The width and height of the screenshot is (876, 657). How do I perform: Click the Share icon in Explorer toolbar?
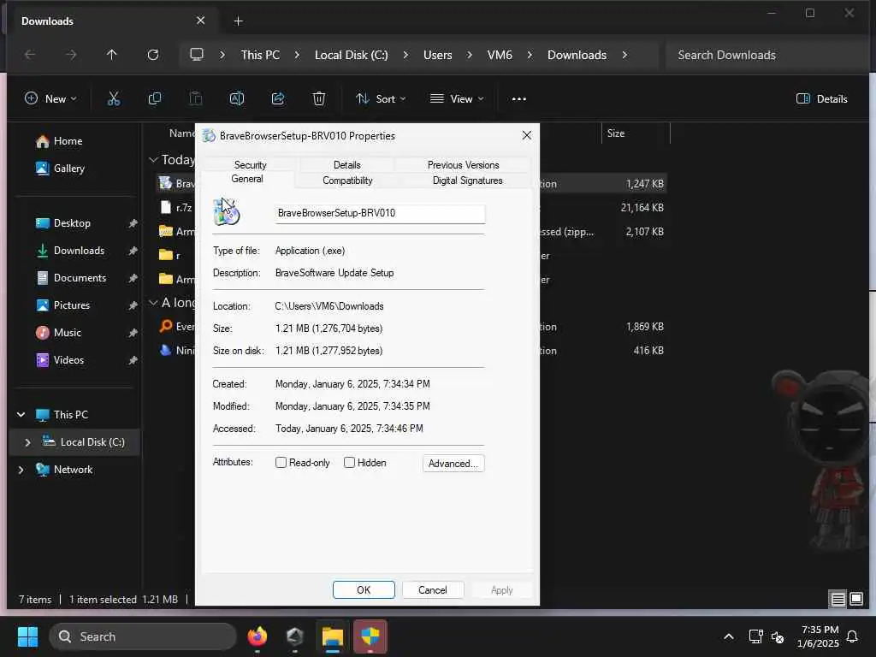(278, 99)
